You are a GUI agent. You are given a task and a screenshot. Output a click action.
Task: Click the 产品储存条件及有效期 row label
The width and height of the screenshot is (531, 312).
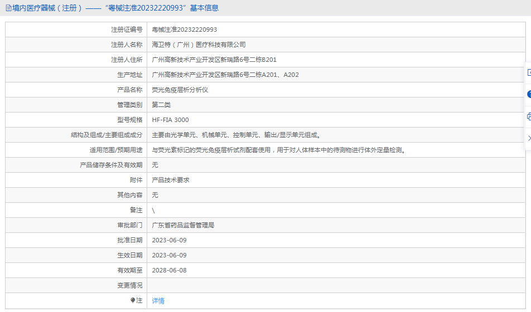coord(111,165)
